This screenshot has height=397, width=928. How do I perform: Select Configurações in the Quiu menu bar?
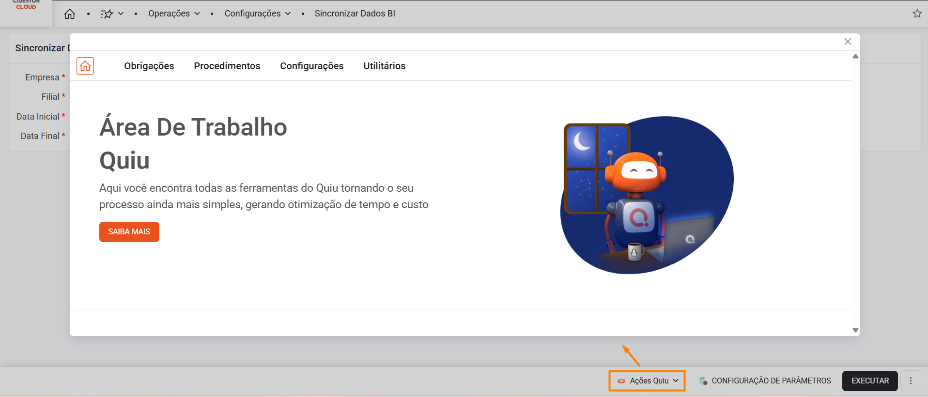pos(311,66)
